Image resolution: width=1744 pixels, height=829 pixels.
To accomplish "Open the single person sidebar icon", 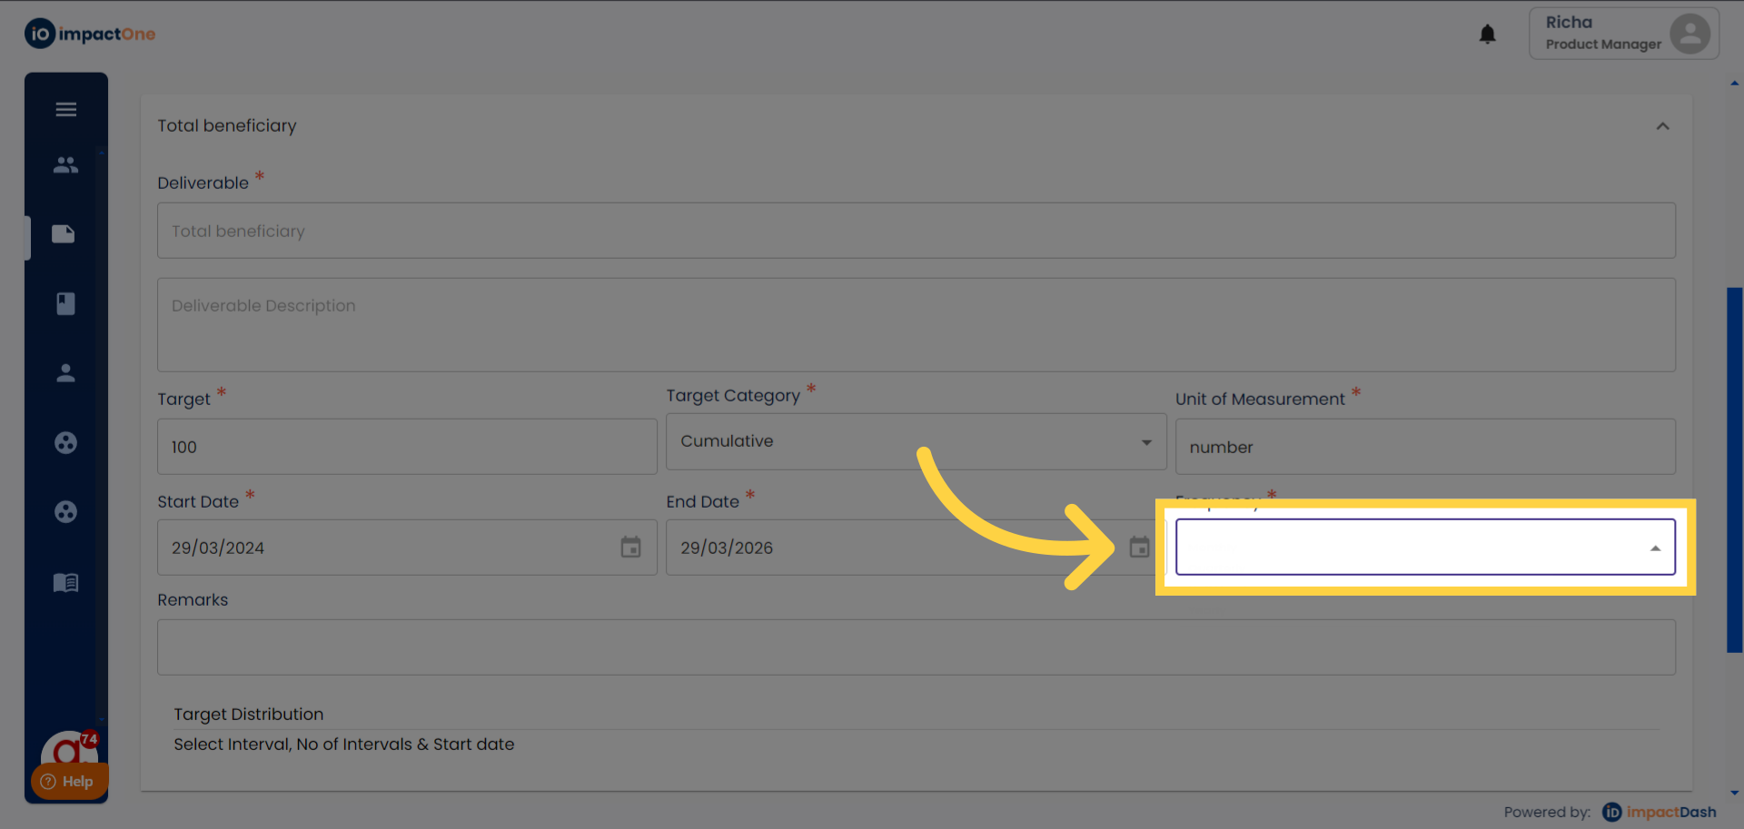I will pos(65,373).
